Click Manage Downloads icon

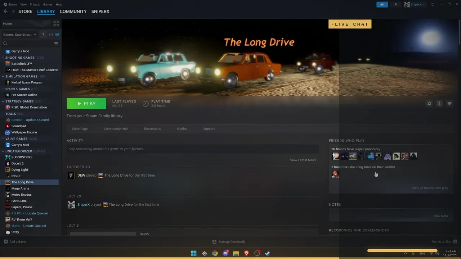tap(214, 242)
